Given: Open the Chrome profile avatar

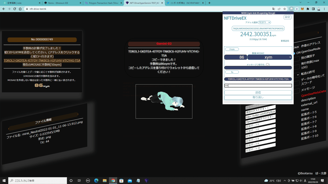Looking at the screenshot, I should tap(319, 9).
